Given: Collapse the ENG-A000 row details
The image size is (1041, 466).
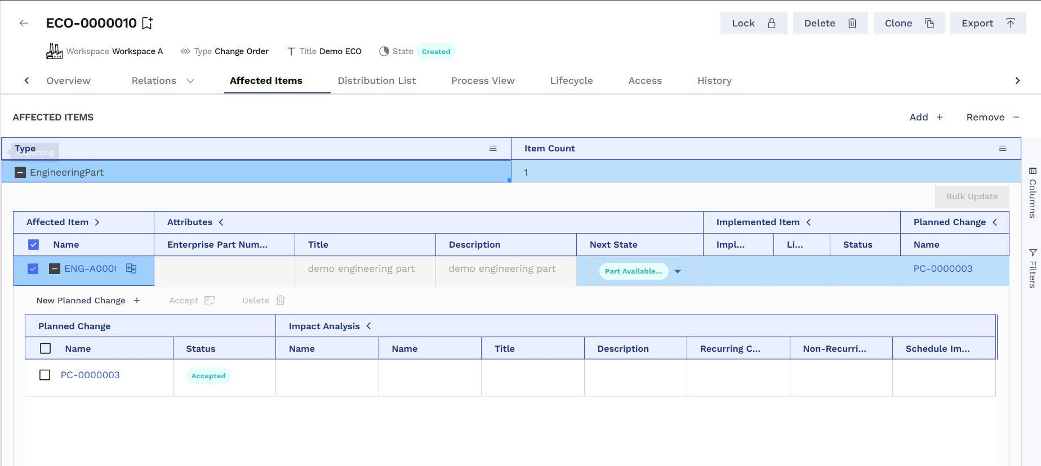Looking at the screenshot, I should point(55,269).
